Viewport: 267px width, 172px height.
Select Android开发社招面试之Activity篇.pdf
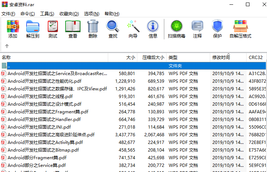[x=45, y=142]
